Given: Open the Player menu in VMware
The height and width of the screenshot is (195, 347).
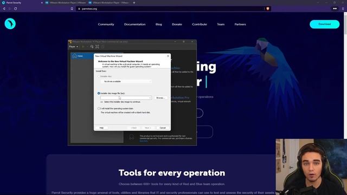Looking at the screenshot, I should tap(74, 47).
